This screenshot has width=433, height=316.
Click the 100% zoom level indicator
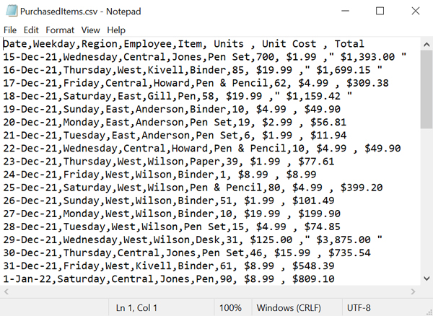[x=230, y=307]
